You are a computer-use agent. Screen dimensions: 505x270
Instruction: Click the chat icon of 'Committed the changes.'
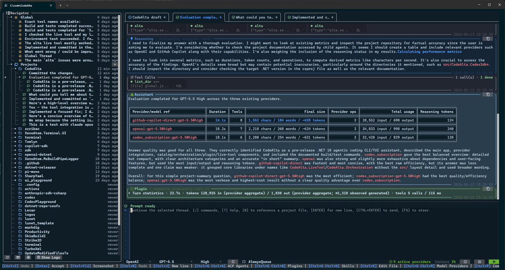(x=24, y=73)
